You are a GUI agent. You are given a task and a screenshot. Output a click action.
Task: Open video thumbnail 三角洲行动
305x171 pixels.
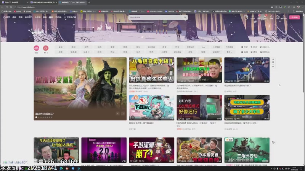[x=247, y=150]
